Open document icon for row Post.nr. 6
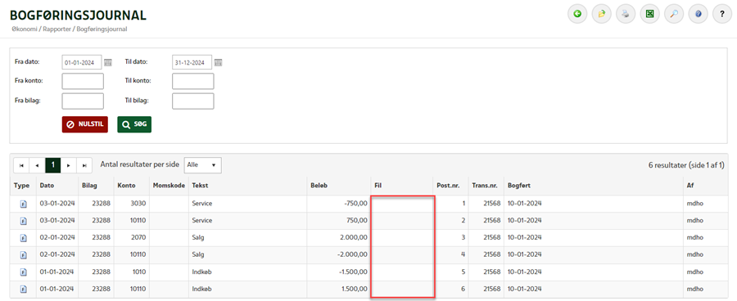The height and width of the screenshot is (301, 737). tap(23, 290)
